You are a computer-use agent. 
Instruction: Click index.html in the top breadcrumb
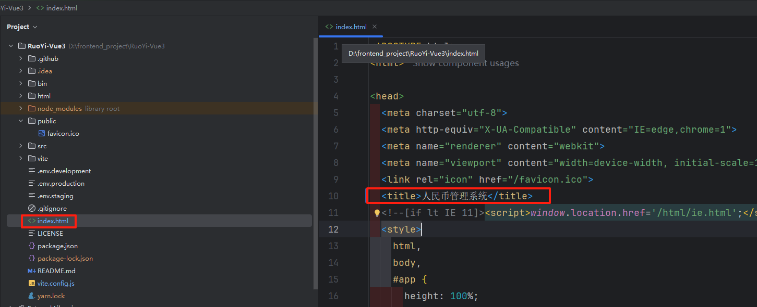tap(62, 8)
